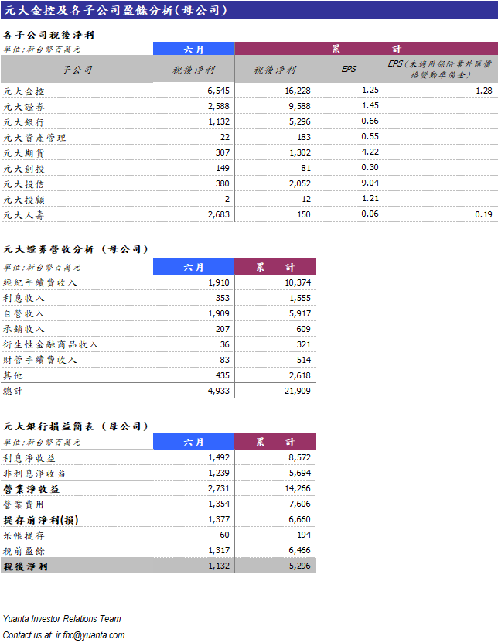Select the 元大人壽 row label
Screen dimensions: 498x643
[24, 215]
